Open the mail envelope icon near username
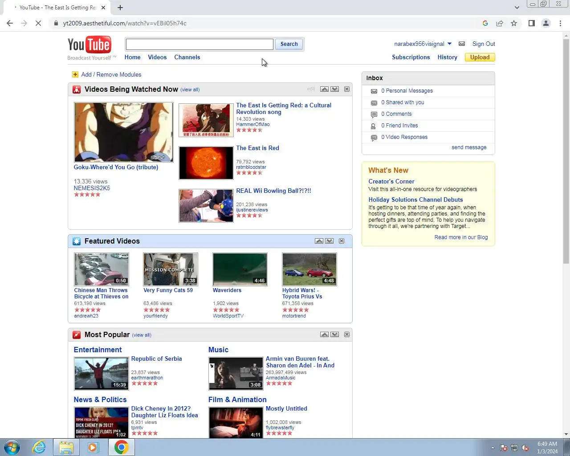Image resolution: width=570 pixels, height=456 pixels. pyautogui.click(x=462, y=44)
